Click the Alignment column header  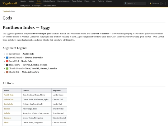coord(59,91)
